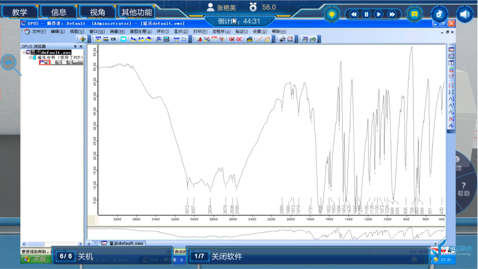Click the Windows 开始 start button
Screen dimensions: 478x269
36,259
